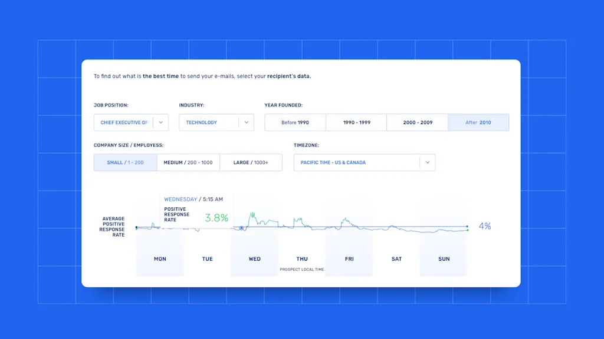604x339 pixels.
Task: Click the green peak on Wednesday's line
Action: [x=252, y=214]
